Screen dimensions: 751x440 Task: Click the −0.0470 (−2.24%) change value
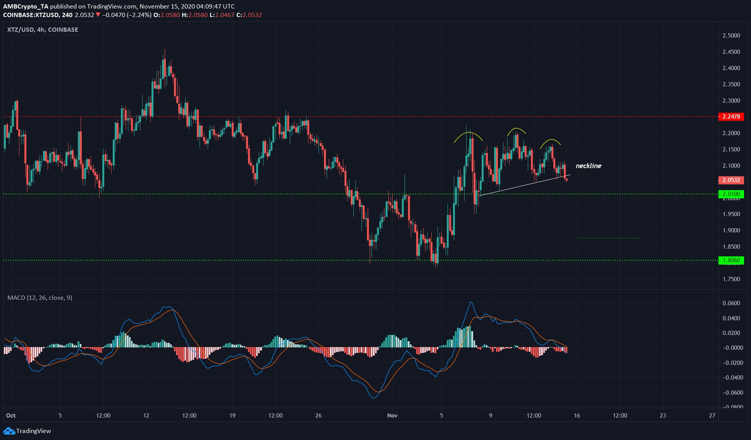(126, 15)
